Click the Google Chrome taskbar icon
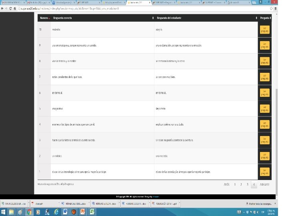Screen dimensions: 288x216 (29, 212)
